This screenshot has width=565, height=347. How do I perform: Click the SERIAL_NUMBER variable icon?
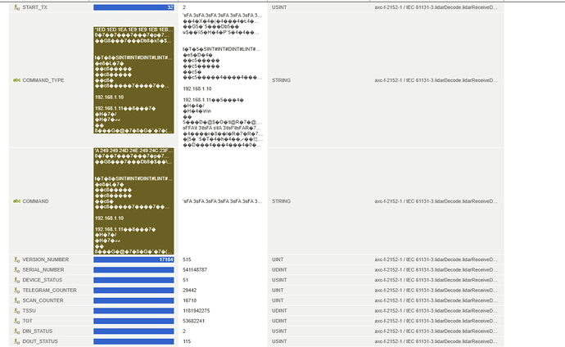pos(16,269)
